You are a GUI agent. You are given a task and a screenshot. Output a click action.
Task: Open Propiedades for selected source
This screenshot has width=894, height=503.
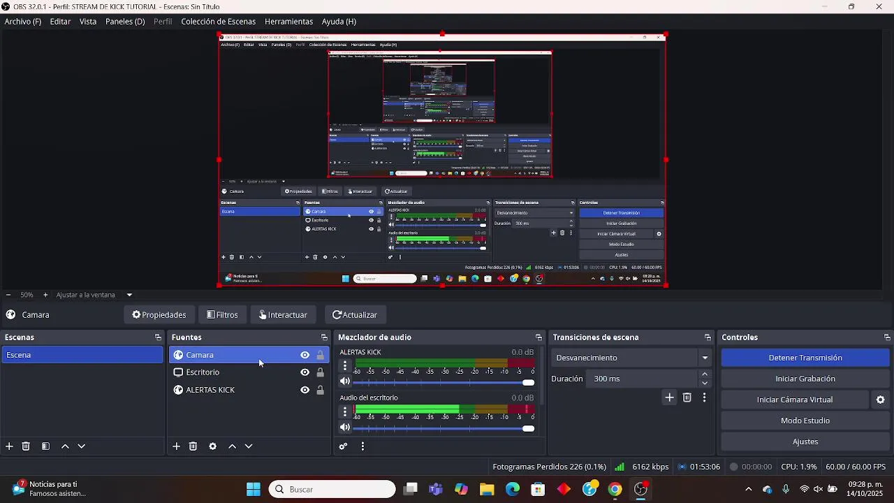[159, 315]
